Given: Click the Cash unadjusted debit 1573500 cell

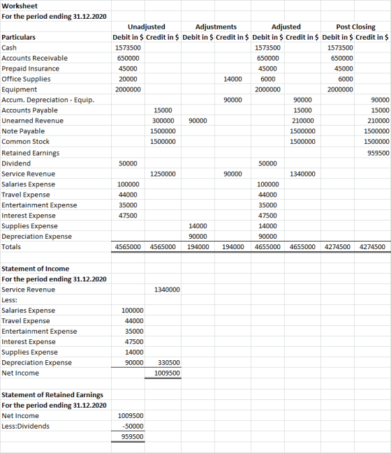Looking at the screenshot, I should coord(128,47).
